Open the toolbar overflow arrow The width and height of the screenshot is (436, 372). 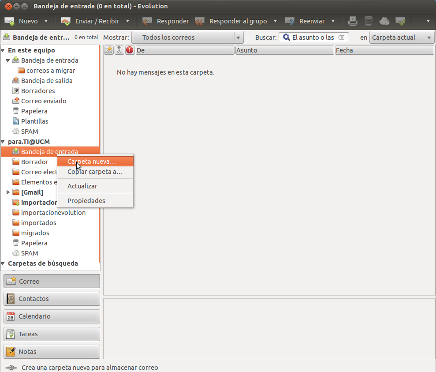pos(428,21)
